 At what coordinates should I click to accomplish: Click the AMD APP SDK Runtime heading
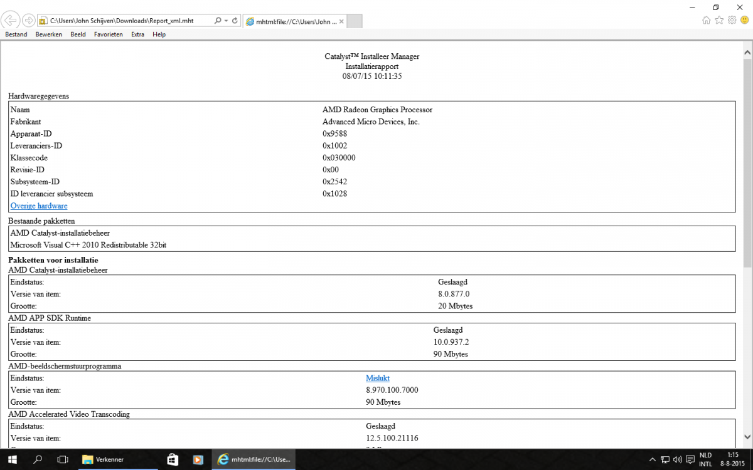(x=50, y=318)
